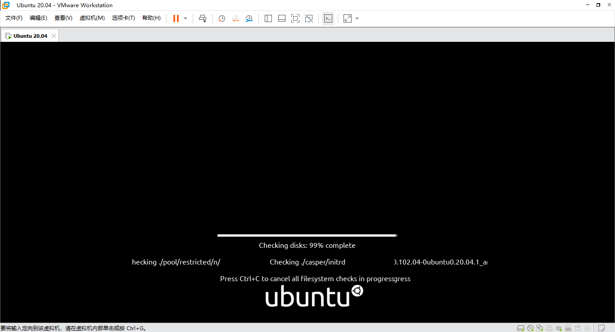
Task: Open the dropdown arrow beside the pause button
Action: coord(185,18)
